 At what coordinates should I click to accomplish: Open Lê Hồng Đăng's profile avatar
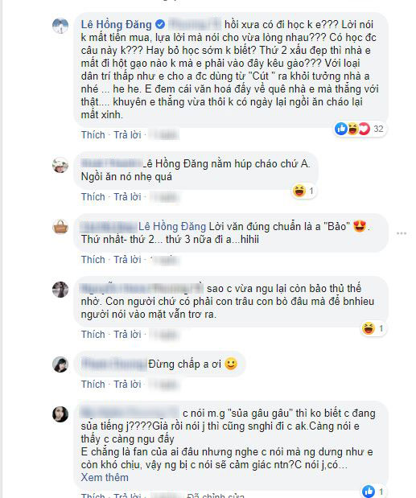pyautogui.click(x=60, y=26)
